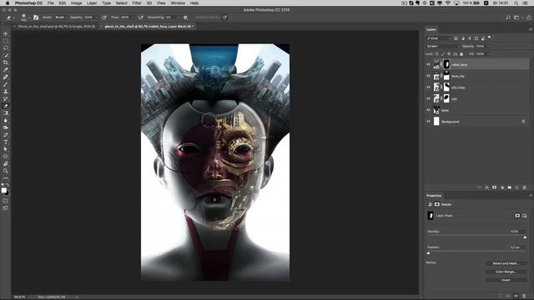Add a layer mask from Layers panel footer
Viewport: 534px width, 300px height.
tap(495, 187)
